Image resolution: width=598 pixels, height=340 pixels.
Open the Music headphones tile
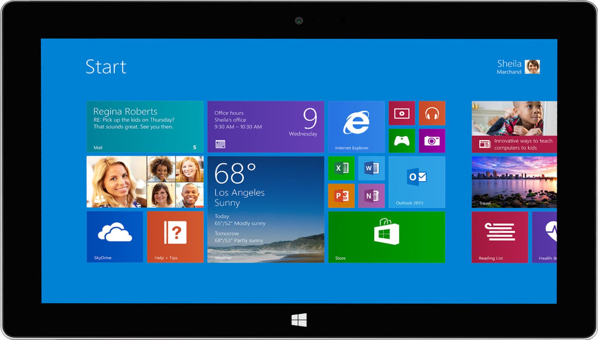click(x=432, y=113)
